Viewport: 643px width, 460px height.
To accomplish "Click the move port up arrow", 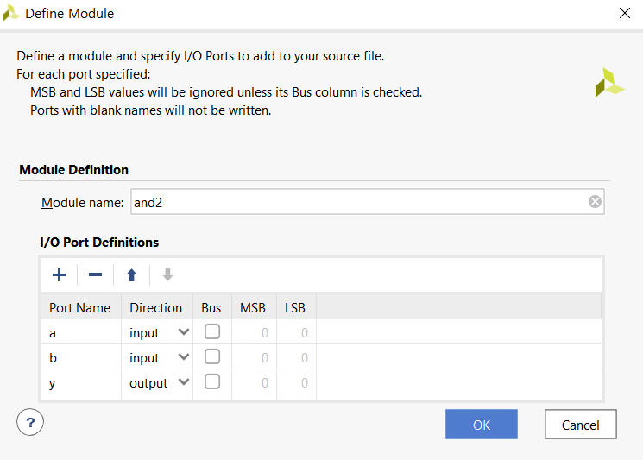I will click(x=131, y=275).
